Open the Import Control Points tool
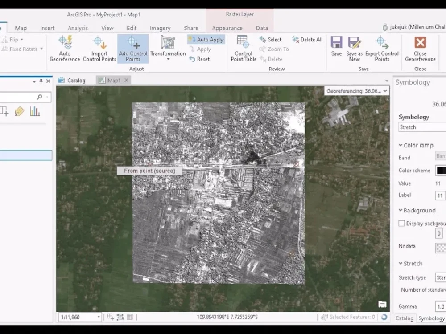This screenshot has width=446, height=334. click(x=99, y=49)
